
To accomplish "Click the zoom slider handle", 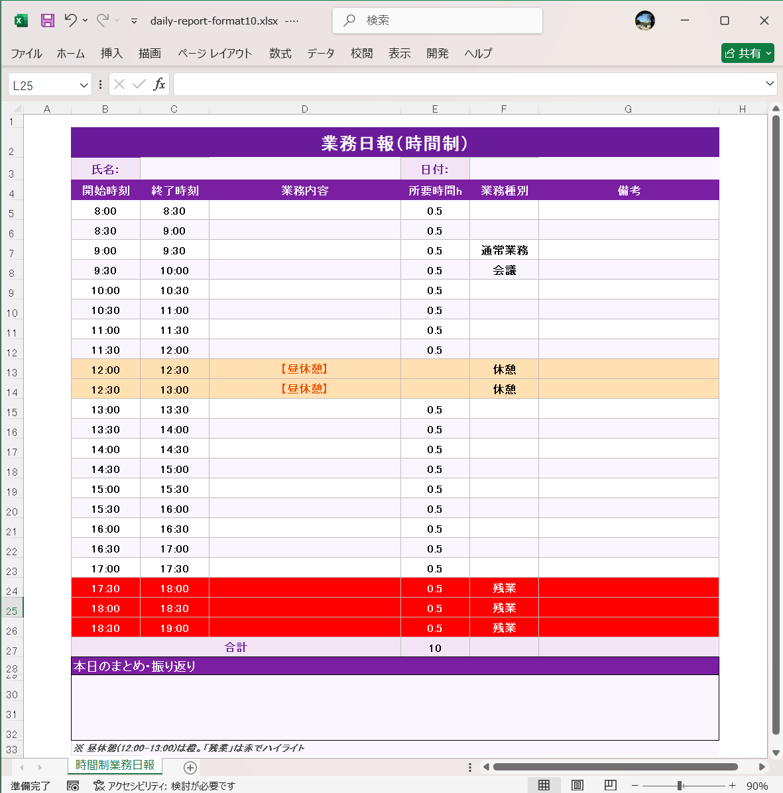I will (x=680, y=786).
